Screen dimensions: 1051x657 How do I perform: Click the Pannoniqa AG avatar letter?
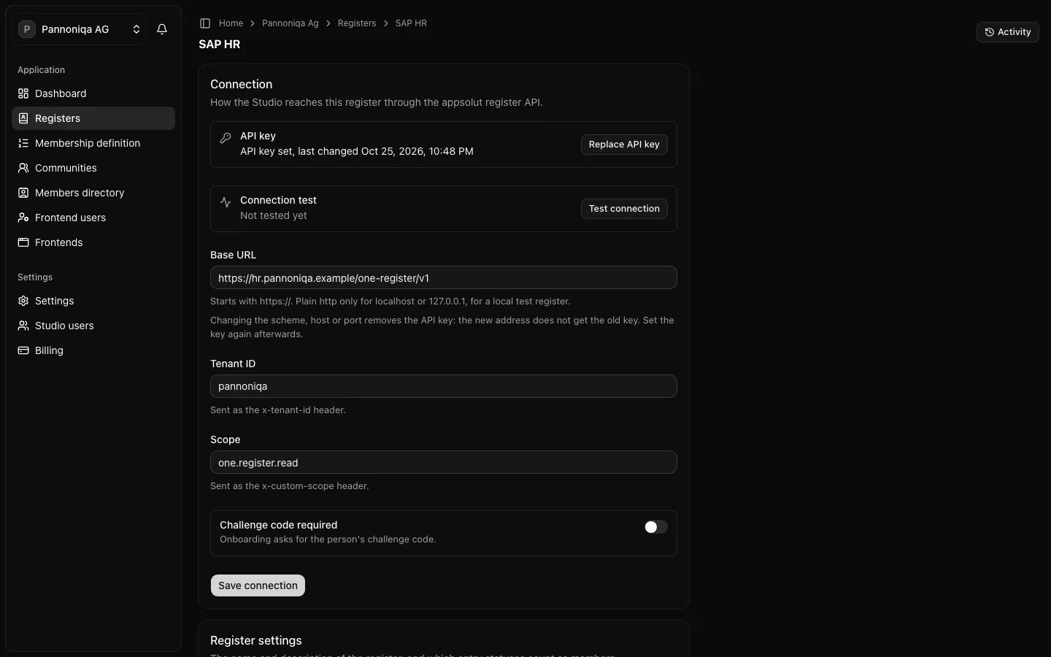click(27, 29)
